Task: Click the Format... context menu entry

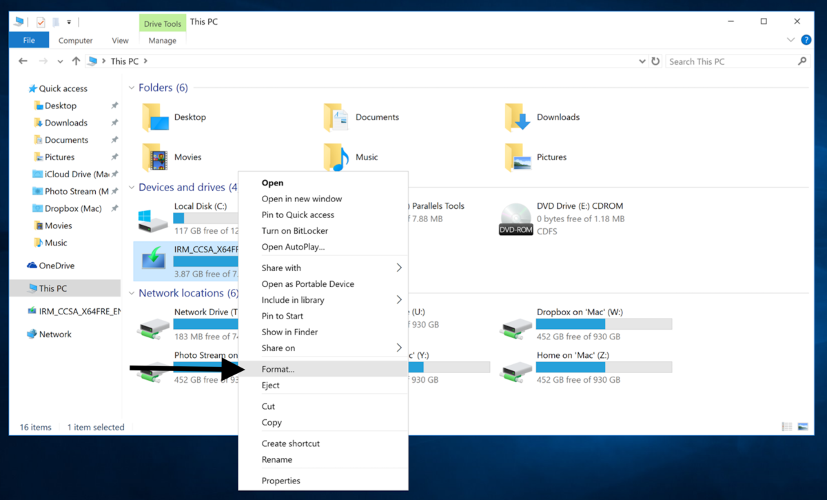Action: [x=278, y=369]
